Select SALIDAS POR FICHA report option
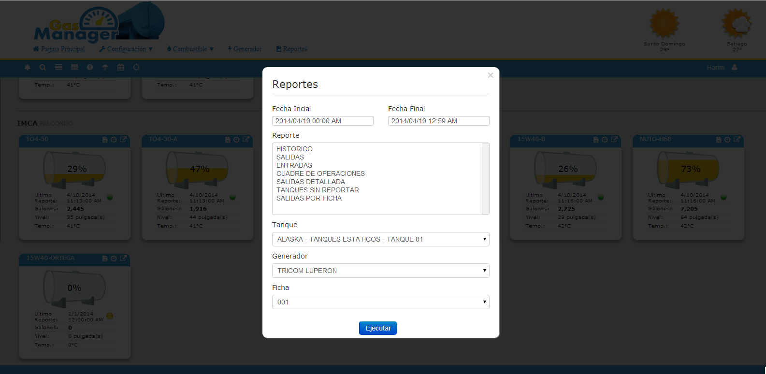 309,198
